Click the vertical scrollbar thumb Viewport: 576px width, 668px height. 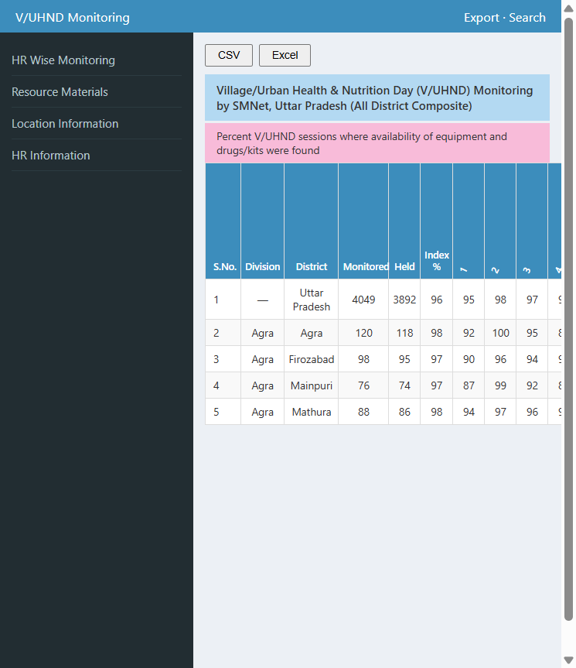coord(568,320)
